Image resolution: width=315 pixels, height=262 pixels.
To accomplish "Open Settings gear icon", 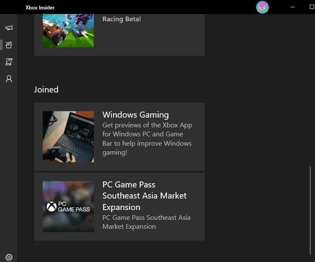I will coord(9,257).
